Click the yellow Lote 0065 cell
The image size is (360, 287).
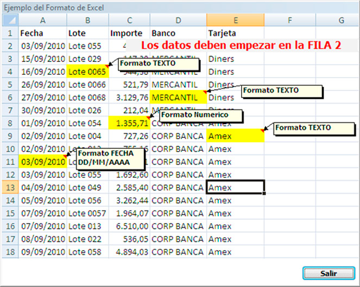point(87,72)
